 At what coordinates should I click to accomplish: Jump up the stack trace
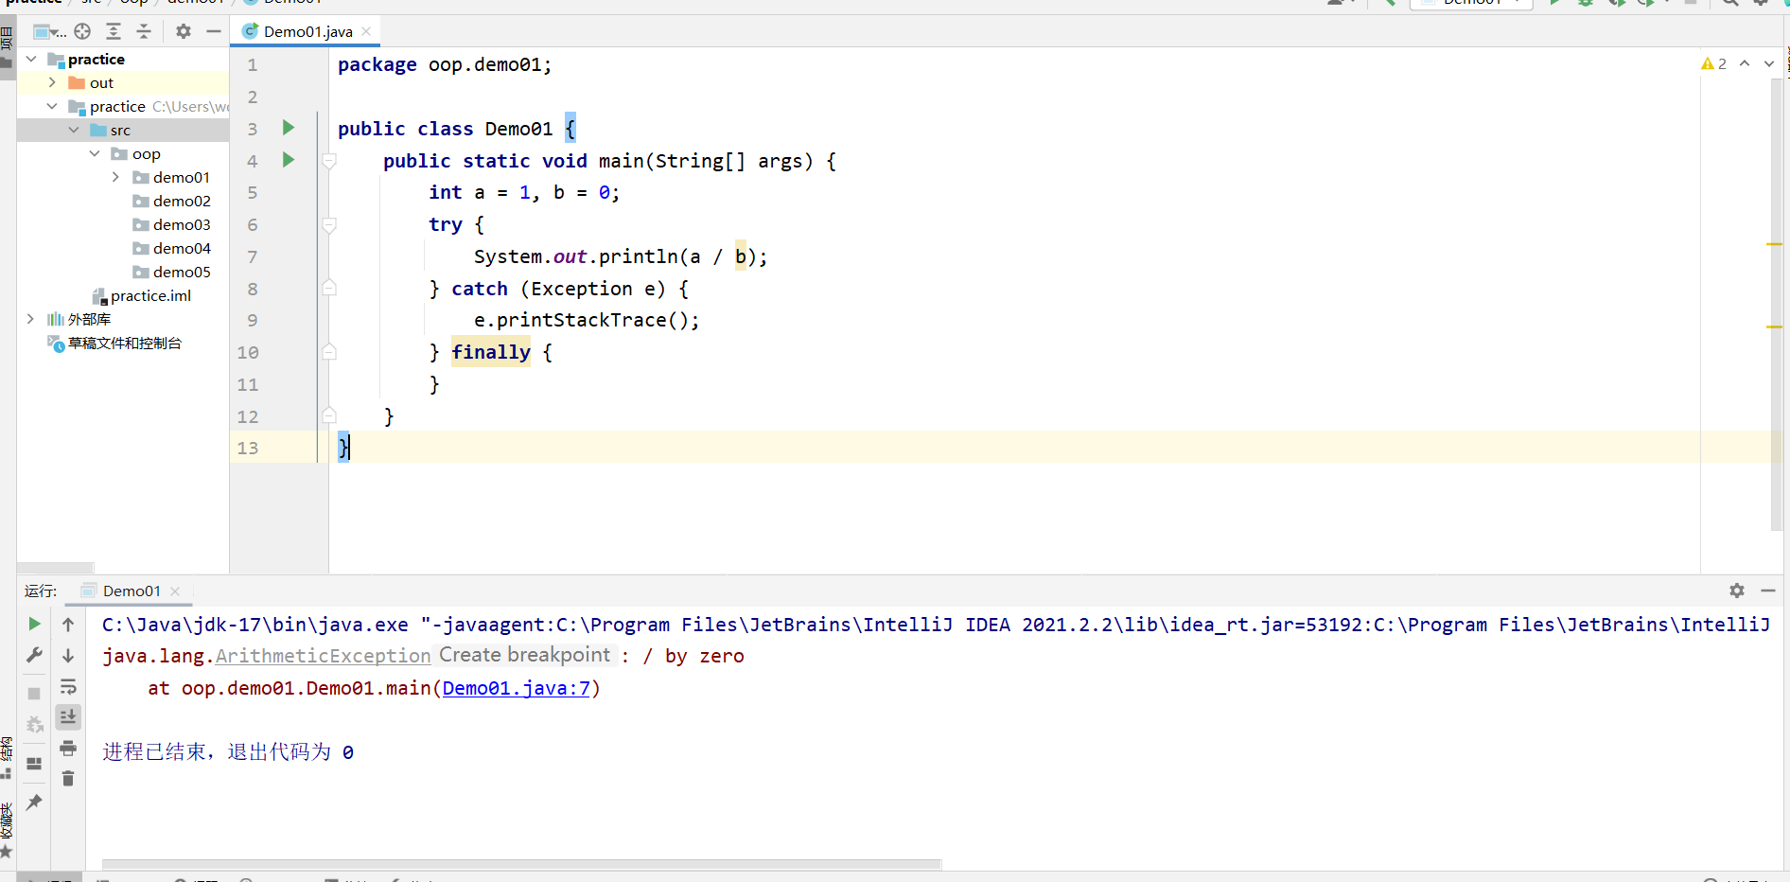pyautogui.click(x=68, y=624)
